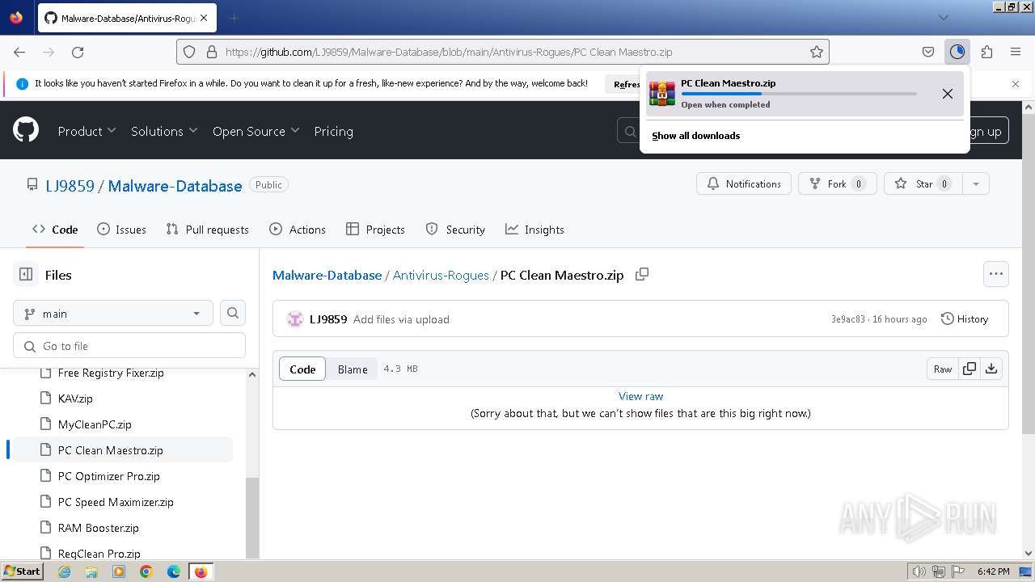The image size is (1035, 582).
Task: Open Malware-Database repo title link
Action: point(175,185)
